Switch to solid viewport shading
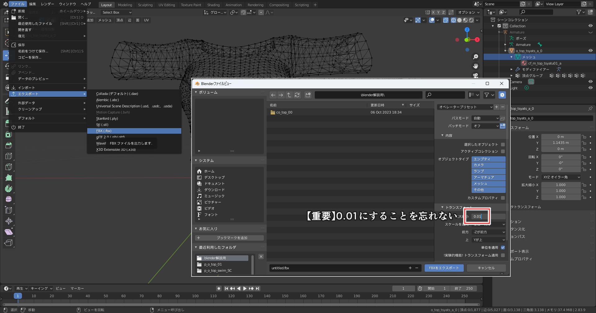Screen dimensions: 596x313 coord(459,20)
